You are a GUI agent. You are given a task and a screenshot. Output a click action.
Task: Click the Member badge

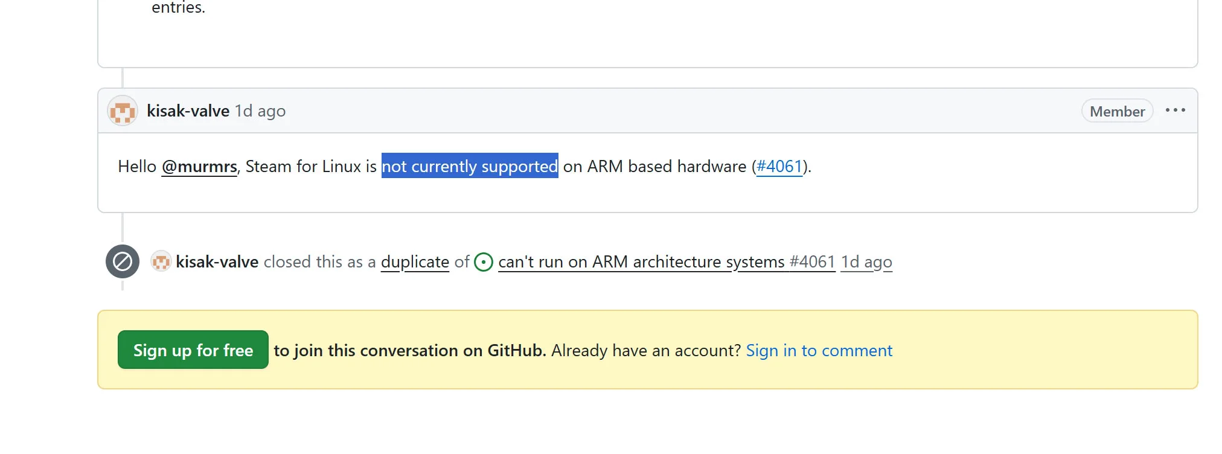coord(1117,111)
